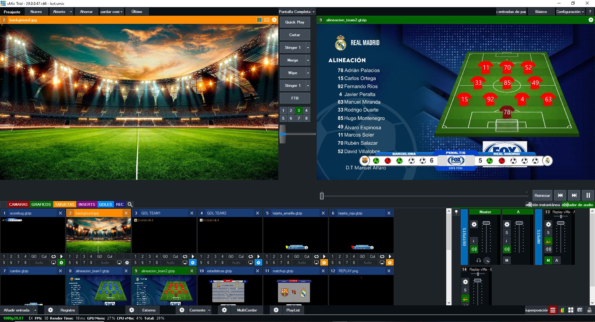Expand Pantalla Completa dropdown arrow
595x322 pixels.
[x=314, y=12]
